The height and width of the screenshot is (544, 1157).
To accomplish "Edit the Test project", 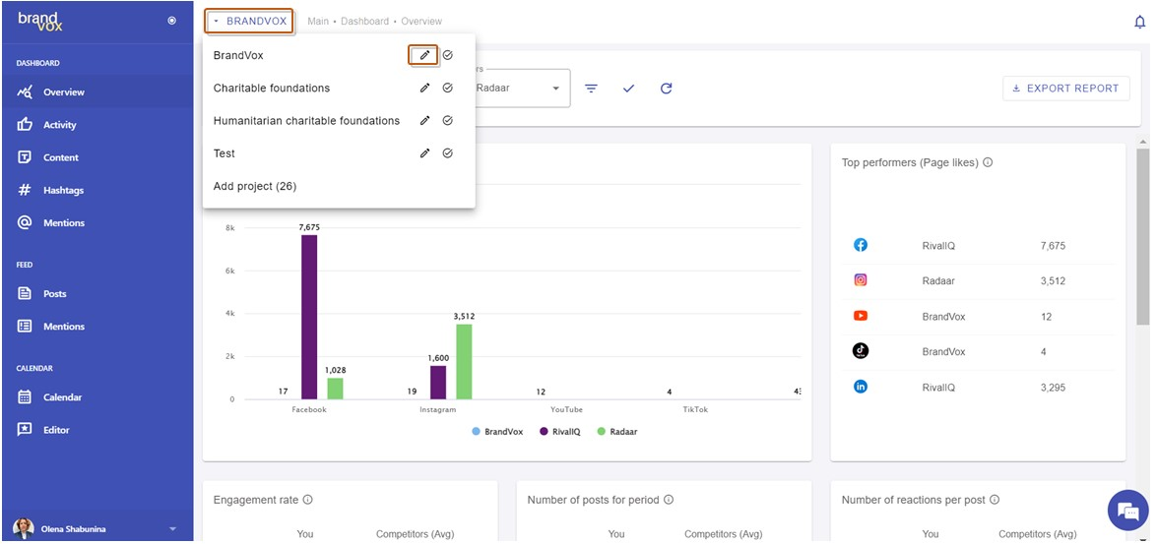I will tap(424, 153).
